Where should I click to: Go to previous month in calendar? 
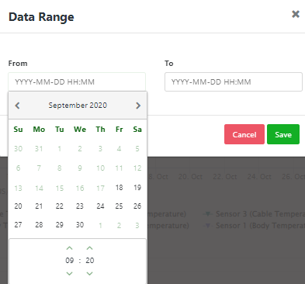click(17, 106)
